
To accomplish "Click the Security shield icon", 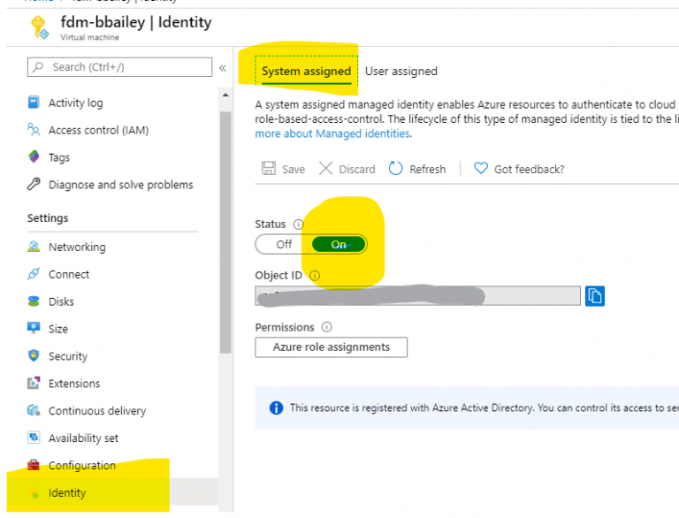I will pyautogui.click(x=34, y=356).
